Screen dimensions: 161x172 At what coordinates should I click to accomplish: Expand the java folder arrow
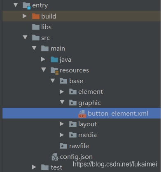click(x=43, y=59)
